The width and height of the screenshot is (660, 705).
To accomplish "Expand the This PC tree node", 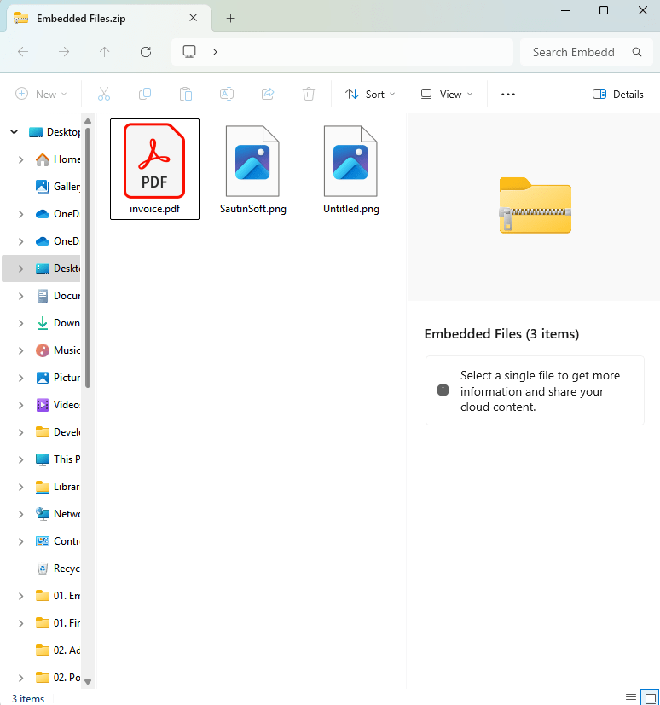I will (20, 459).
